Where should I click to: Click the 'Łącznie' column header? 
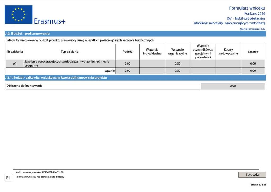point(253,52)
